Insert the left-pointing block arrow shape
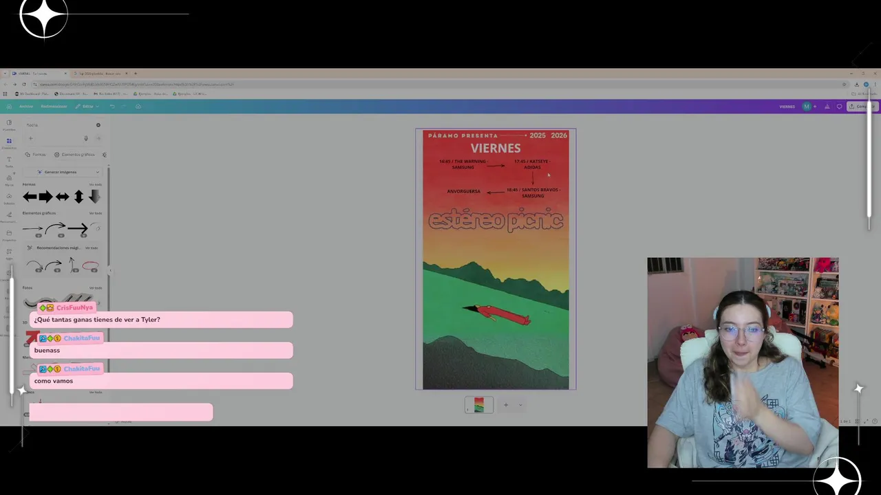Image resolution: width=881 pixels, height=495 pixels. [x=30, y=197]
